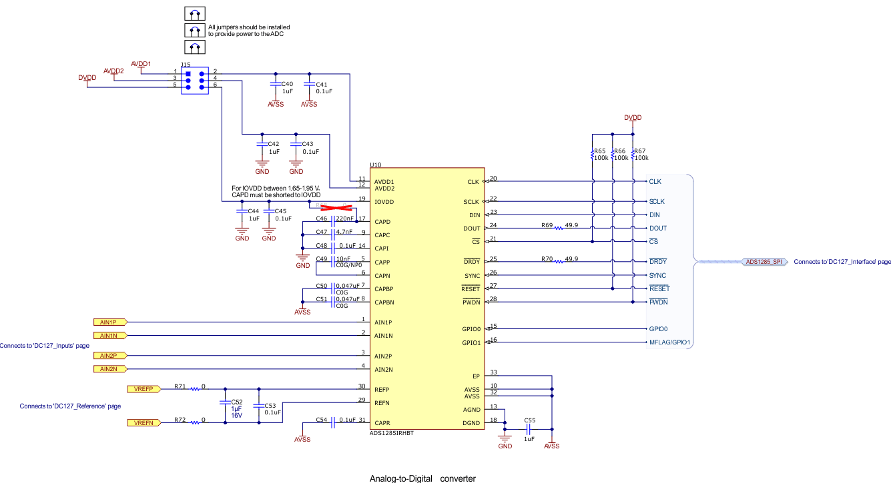Screen dimensions: 891x483
Task: Select the R66 100k pull-up resistor
Action: [613, 155]
